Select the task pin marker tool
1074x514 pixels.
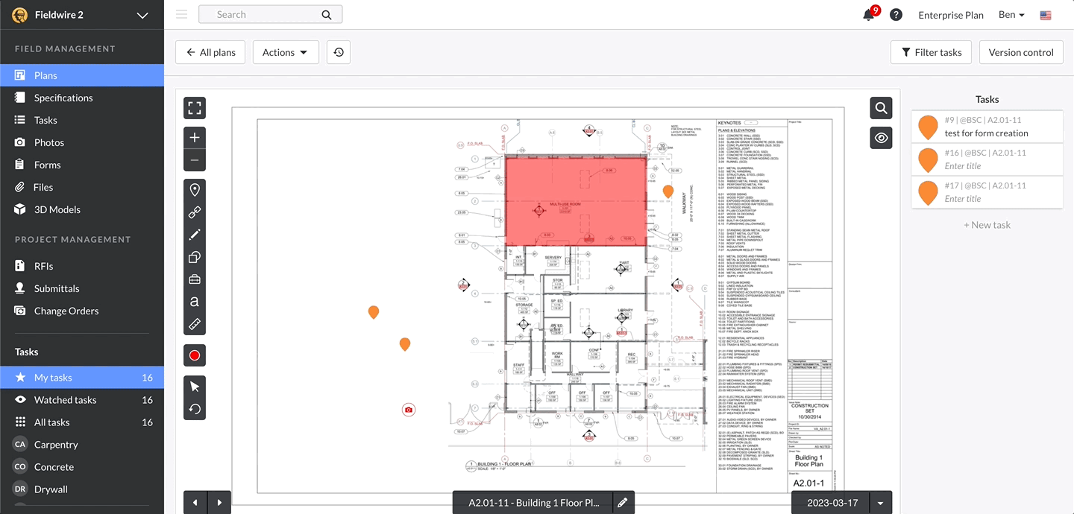(194, 189)
